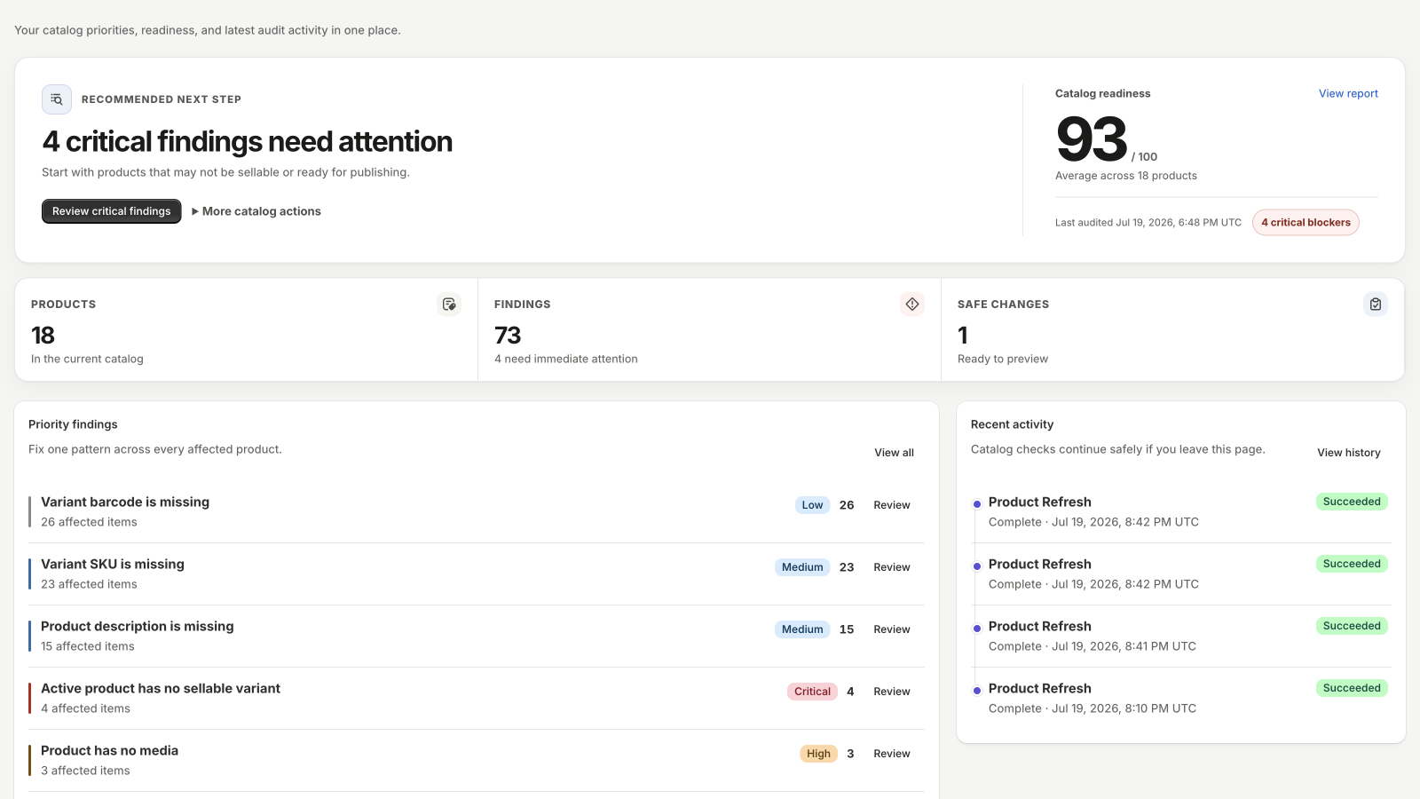Click first Product Refresh timeline dot
Screen dimensions: 1420x799
pos(977,504)
